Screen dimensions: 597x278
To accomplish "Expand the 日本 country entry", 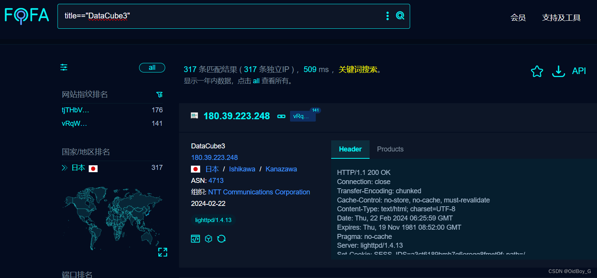I will pyautogui.click(x=65, y=168).
